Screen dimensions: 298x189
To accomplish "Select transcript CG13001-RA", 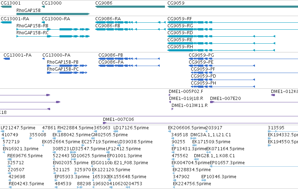I will point(15,19).
